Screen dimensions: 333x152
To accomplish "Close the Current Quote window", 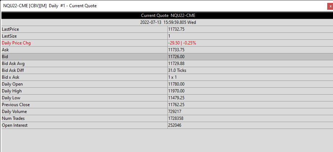I will pyautogui.click(x=329, y=6).
